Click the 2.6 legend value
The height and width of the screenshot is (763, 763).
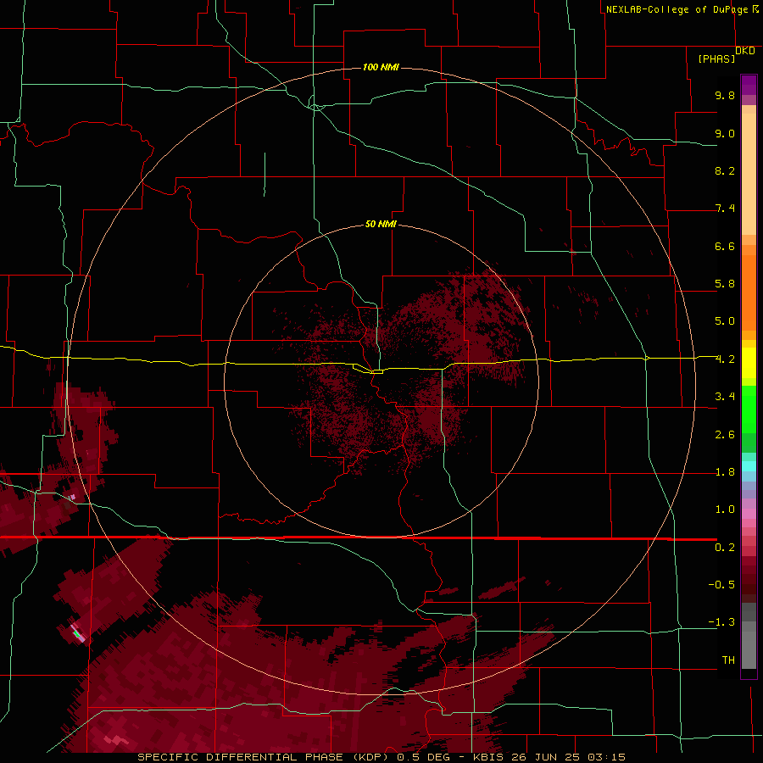tap(725, 435)
